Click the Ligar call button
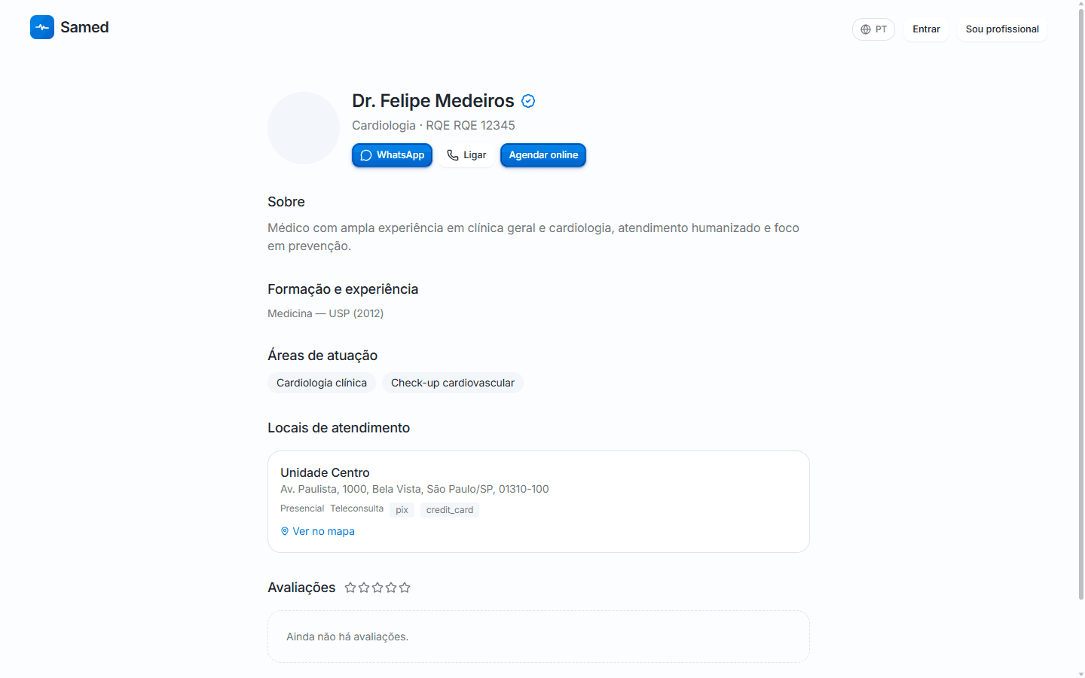The height and width of the screenshot is (678, 1085). coord(466,155)
